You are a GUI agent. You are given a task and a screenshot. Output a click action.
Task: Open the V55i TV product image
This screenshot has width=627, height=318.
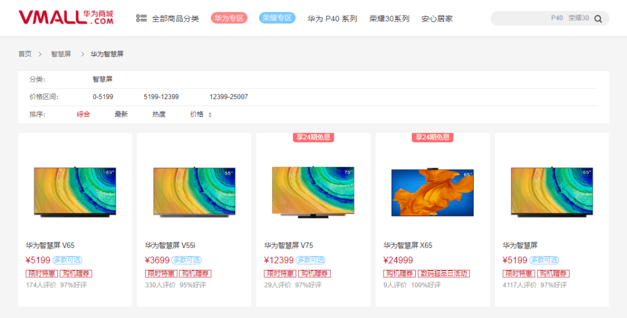click(194, 192)
